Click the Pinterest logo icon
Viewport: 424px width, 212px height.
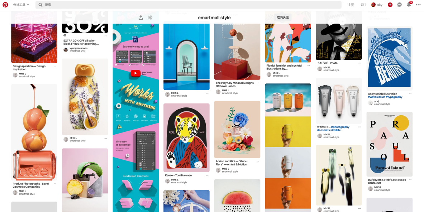click(x=5, y=5)
